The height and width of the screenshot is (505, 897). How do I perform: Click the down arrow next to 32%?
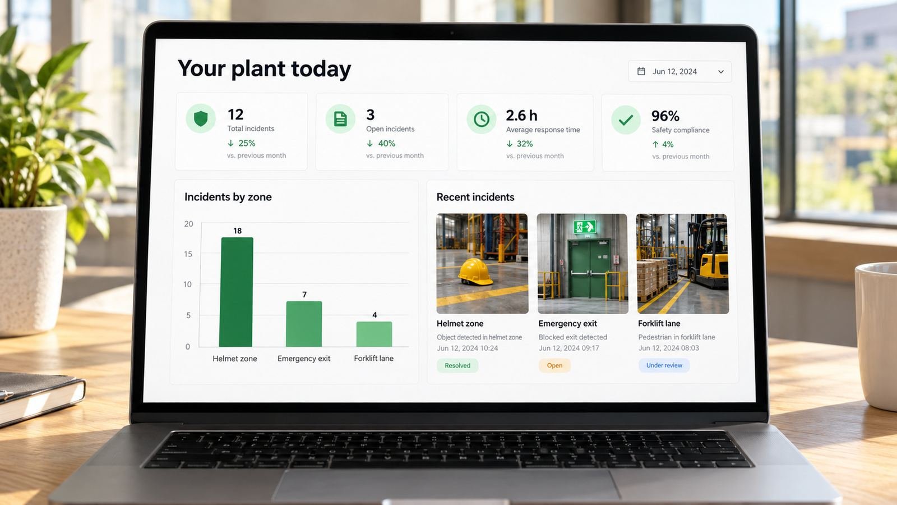pos(510,144)
